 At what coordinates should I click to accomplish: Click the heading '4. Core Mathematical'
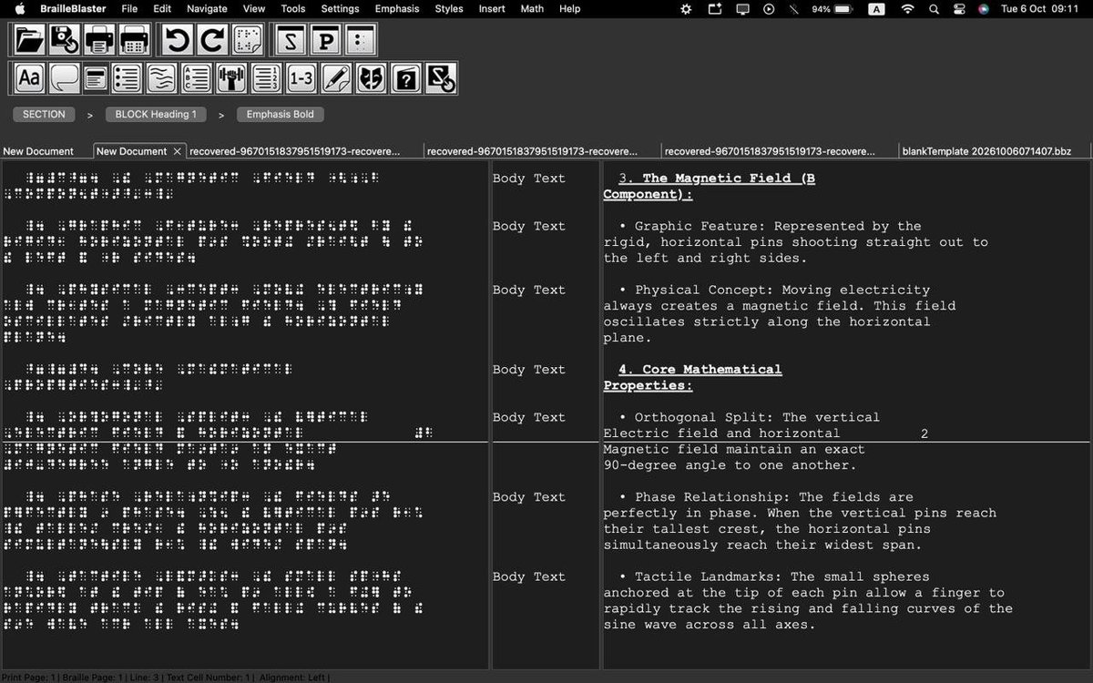(x=700, y=370)
